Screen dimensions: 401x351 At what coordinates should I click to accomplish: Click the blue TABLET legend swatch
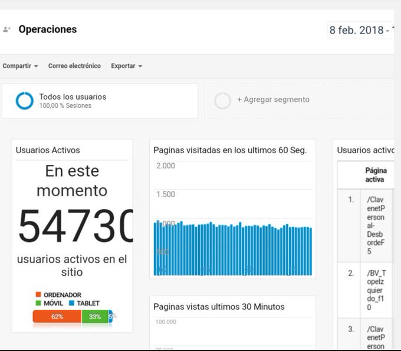click(x=71, y=303)
